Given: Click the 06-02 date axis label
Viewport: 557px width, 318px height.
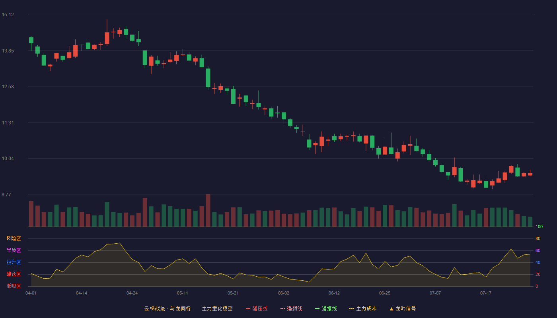Looking at the screenshot, I should click(x=284, y=293).
